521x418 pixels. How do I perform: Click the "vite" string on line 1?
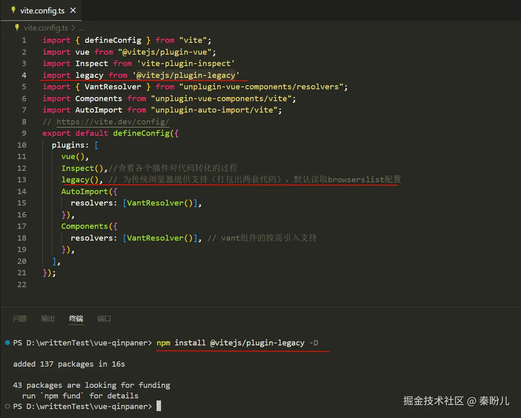(193, 40)
